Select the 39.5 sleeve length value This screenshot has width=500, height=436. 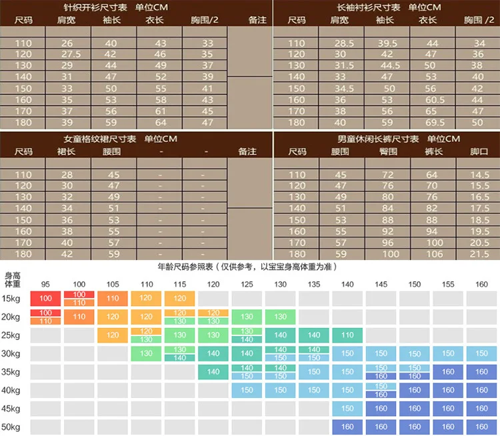(x=387, y=43)
